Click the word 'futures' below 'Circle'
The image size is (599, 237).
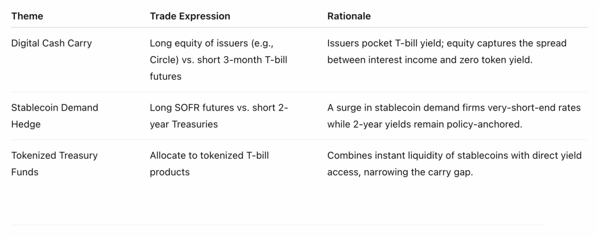[166, 77]
